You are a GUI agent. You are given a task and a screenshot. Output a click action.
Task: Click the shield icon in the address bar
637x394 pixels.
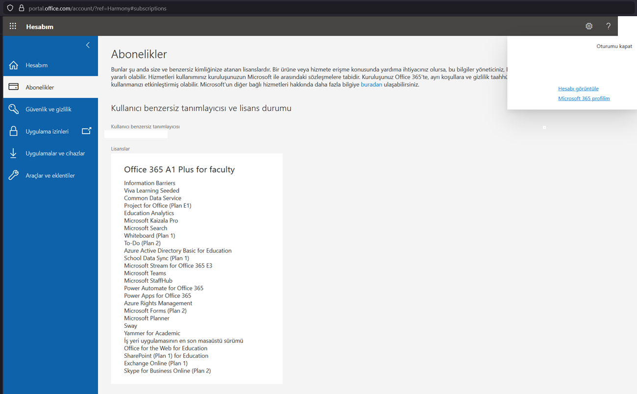(x=10, y=8)
